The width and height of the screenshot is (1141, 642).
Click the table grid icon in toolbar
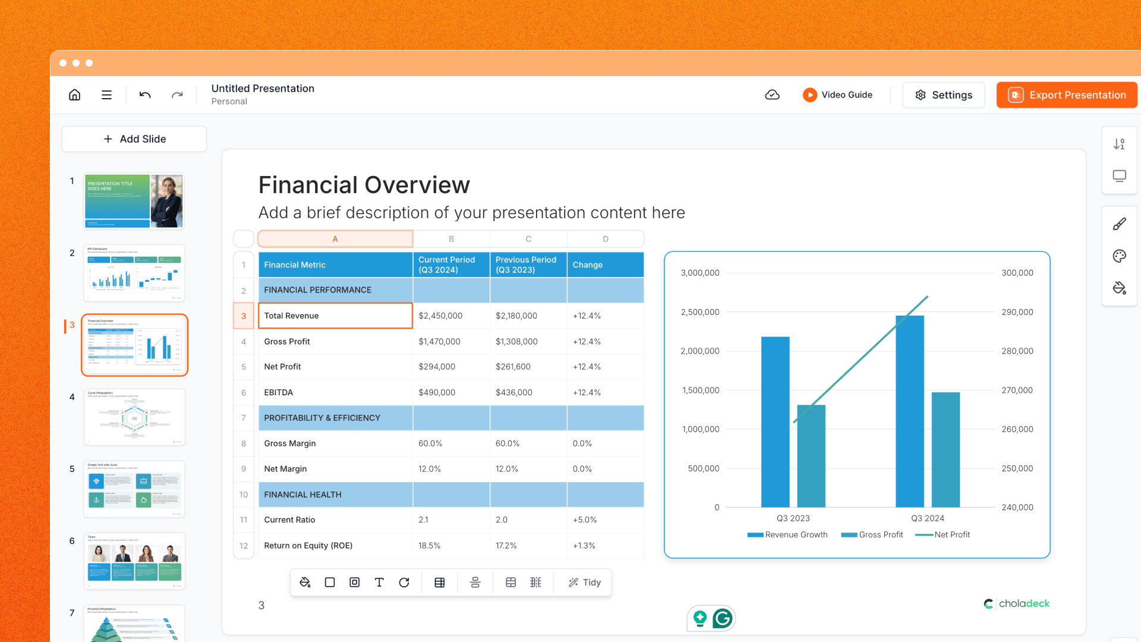(440, 583)
